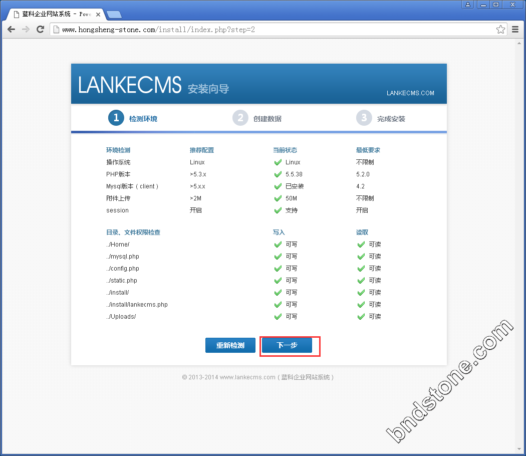Click the 可写 check for ../static.php
This screenshot has width=526, height=456.
278,281
